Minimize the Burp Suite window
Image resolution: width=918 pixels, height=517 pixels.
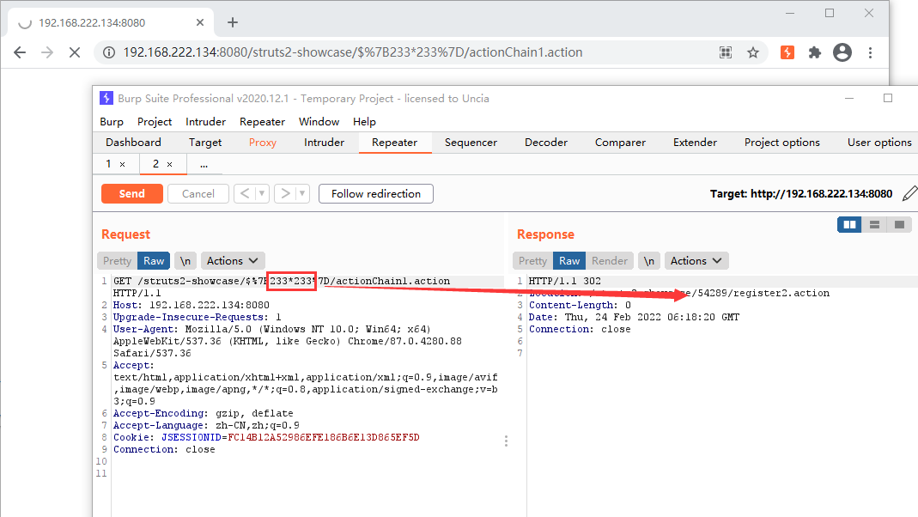(849, 99)
